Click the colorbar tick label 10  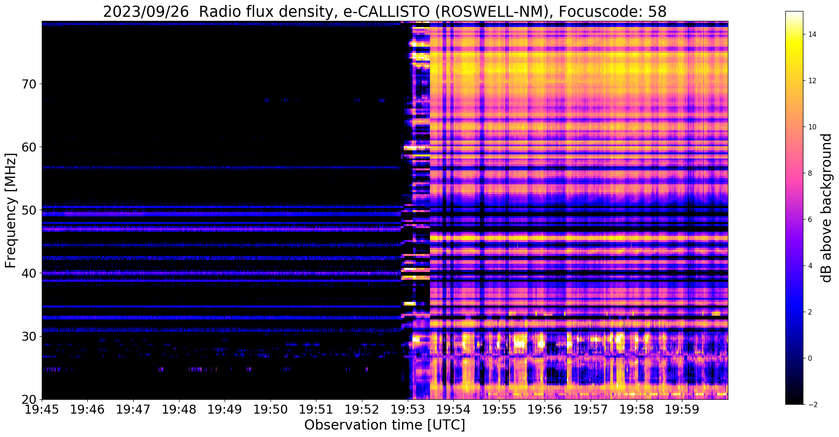pos(812,127)
